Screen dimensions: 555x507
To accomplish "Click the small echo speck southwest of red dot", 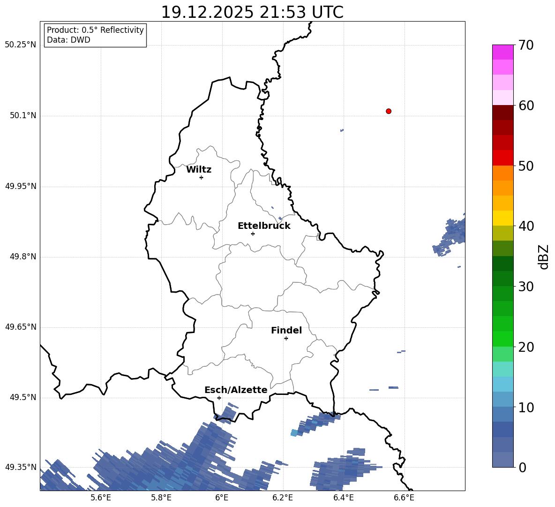I will coord(342,130).
